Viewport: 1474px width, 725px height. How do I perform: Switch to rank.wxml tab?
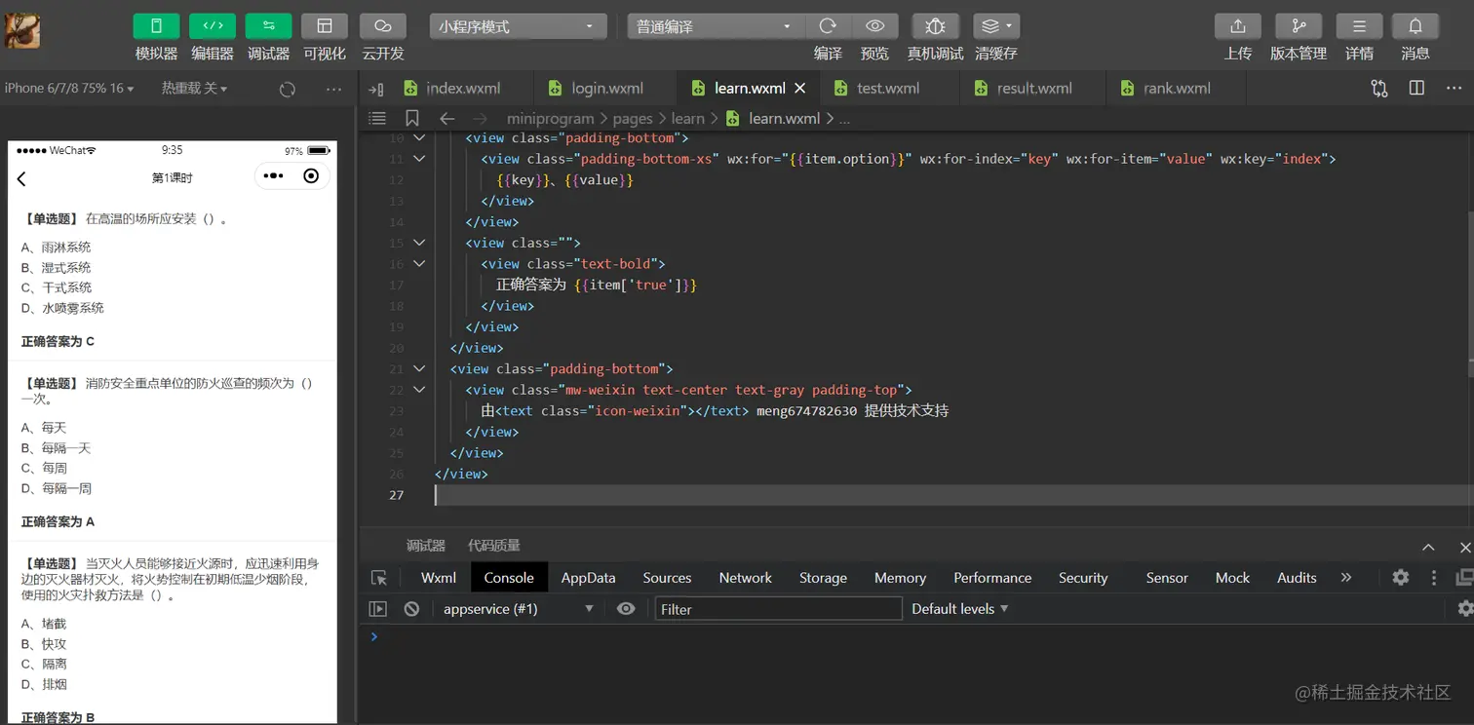click(x=1177, y=88)
